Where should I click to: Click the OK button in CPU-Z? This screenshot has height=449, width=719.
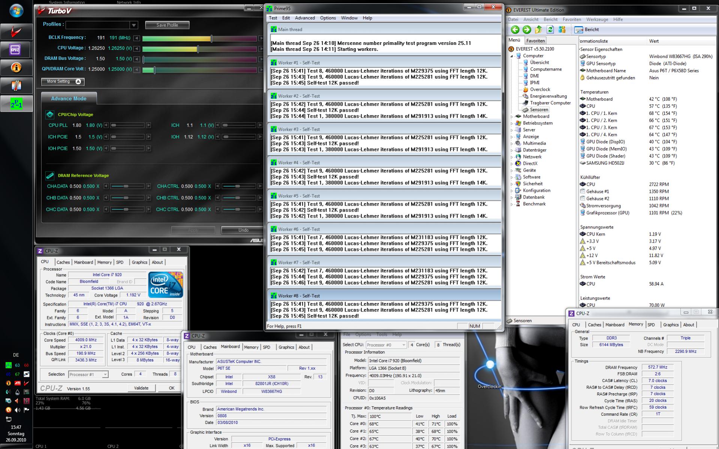(172, 388)
